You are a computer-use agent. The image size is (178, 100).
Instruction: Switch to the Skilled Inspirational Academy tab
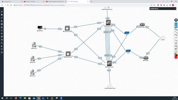click(56, 2)
